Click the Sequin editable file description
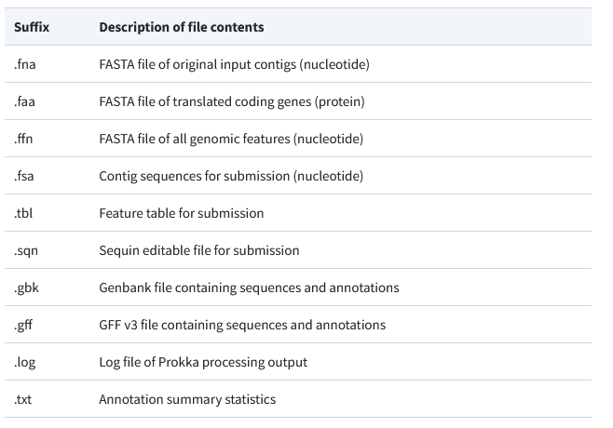 click(198, 250)
